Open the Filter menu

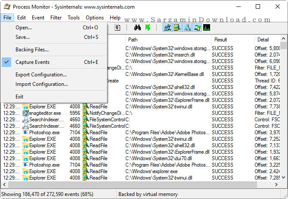pos(56,18)
